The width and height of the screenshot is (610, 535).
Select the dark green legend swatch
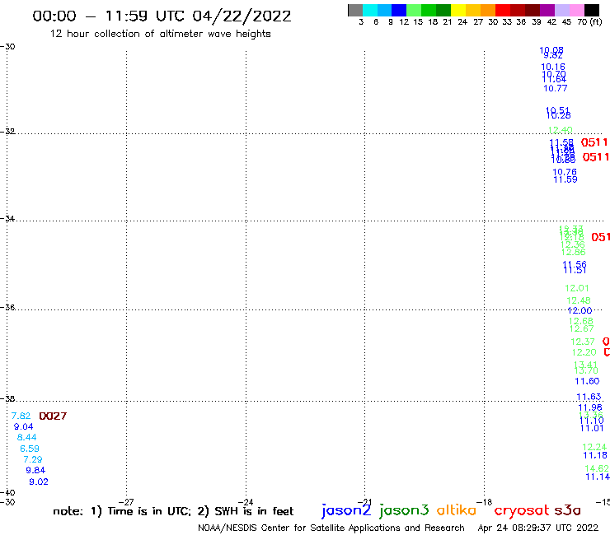click(443, 10)
